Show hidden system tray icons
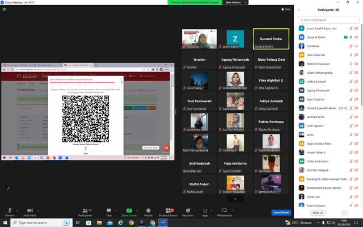This screenshot has width=363, height=227. tap(318, 222)
